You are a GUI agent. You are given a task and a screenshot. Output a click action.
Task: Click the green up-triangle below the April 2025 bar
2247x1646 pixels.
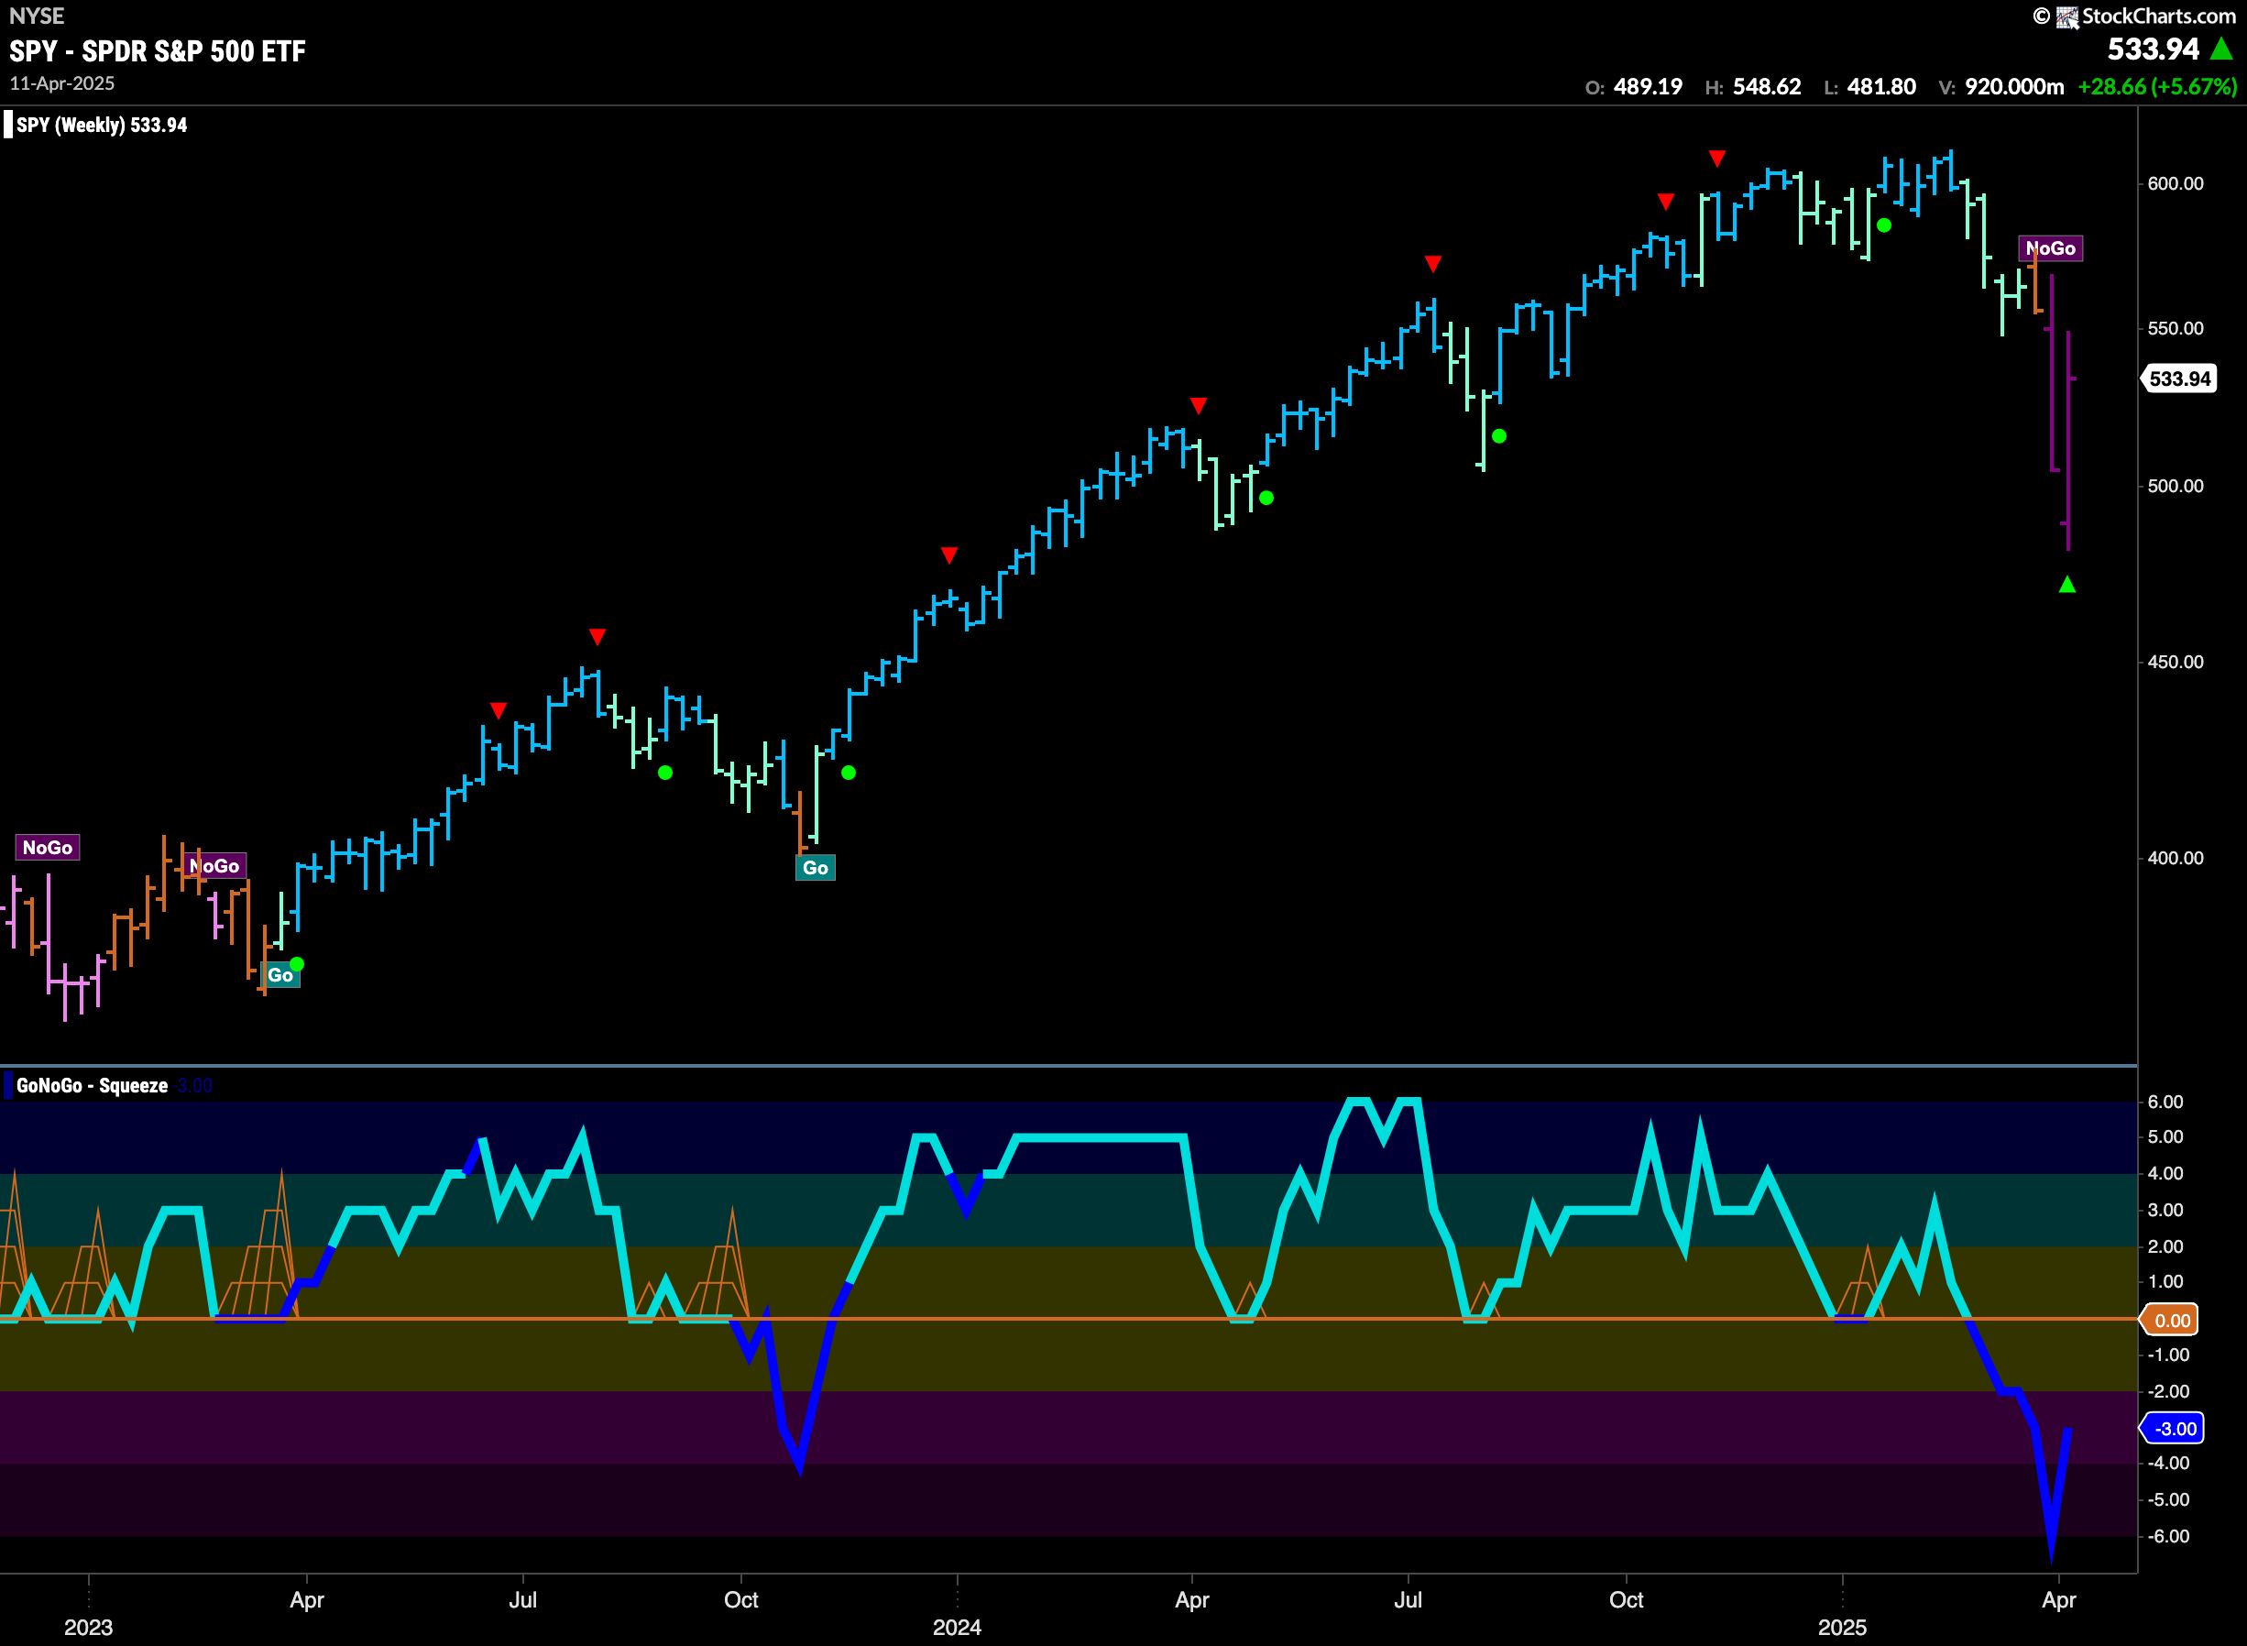pos(2066,584)
